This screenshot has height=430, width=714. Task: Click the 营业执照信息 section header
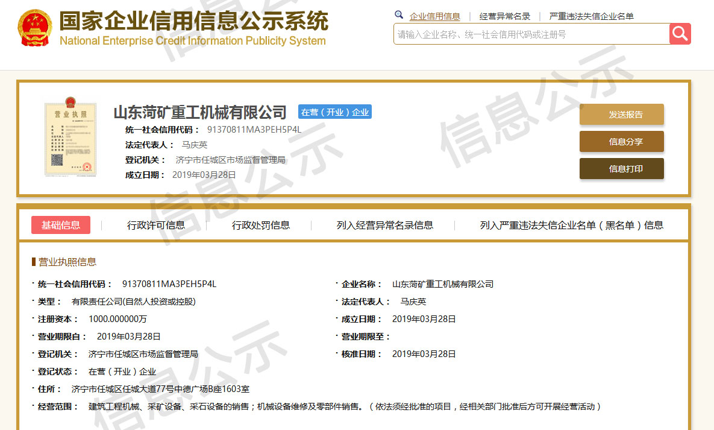pos(67,262)
